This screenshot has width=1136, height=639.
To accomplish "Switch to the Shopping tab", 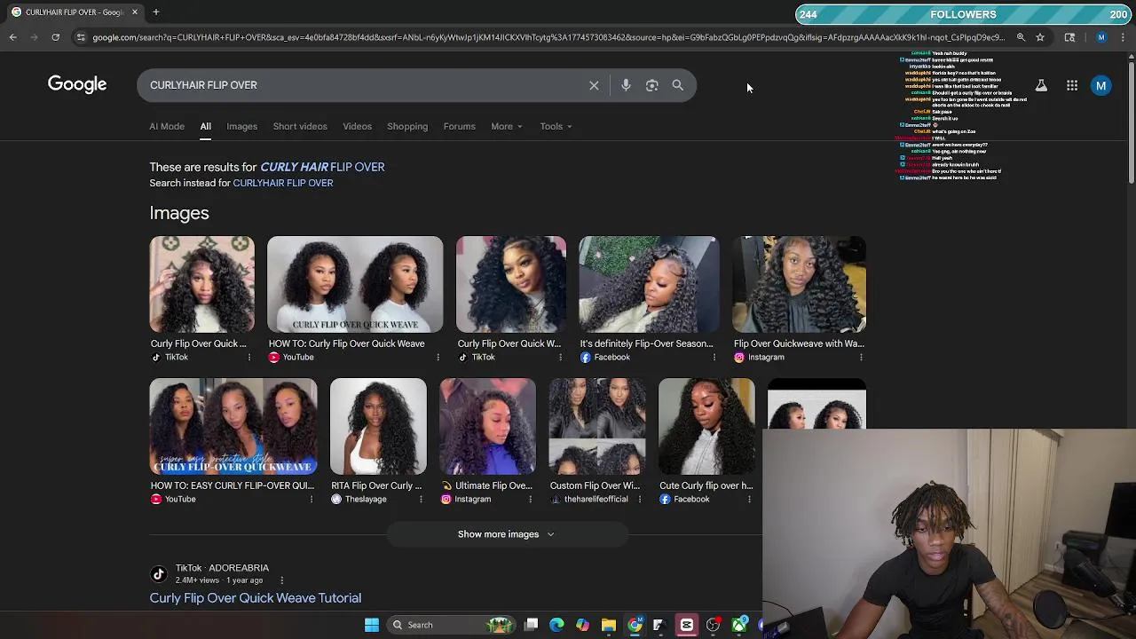I will (407, 126).
